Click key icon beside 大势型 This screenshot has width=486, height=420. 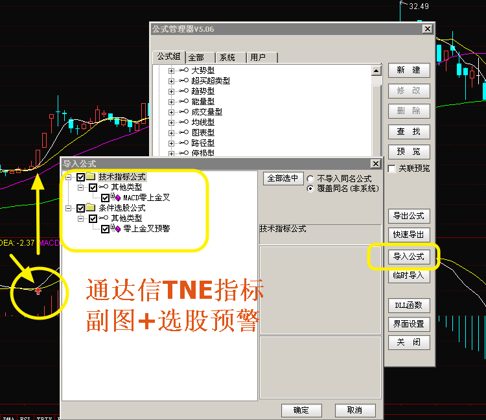pos(184,70)
